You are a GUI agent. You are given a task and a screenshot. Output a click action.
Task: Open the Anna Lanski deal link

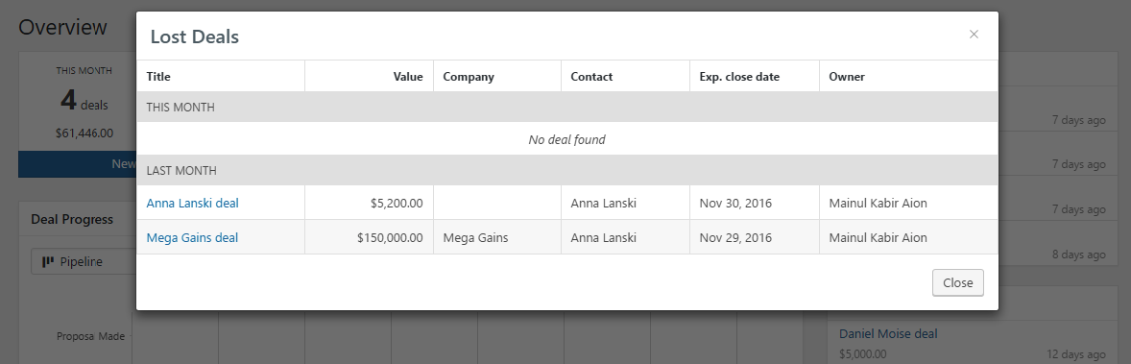pos(193,203)
